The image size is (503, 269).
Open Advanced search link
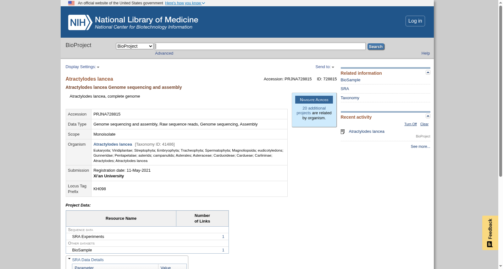click(x=164, y=53)
